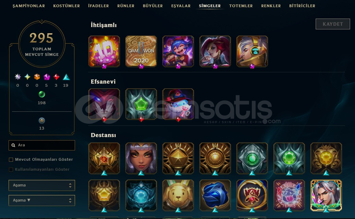Focus the Ara search field
The height and width of the screenshot is (219, 355).
pos(42,145)
